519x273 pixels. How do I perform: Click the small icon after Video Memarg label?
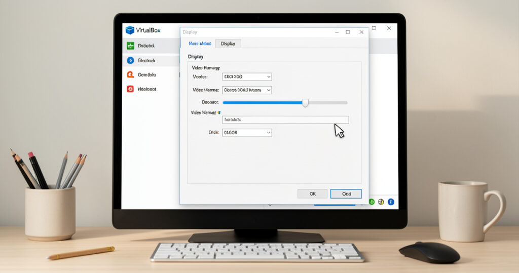219,112
